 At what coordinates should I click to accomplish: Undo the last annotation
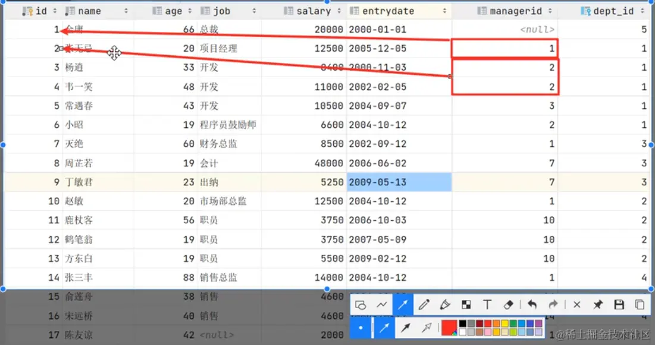click(x=532, y=305)
